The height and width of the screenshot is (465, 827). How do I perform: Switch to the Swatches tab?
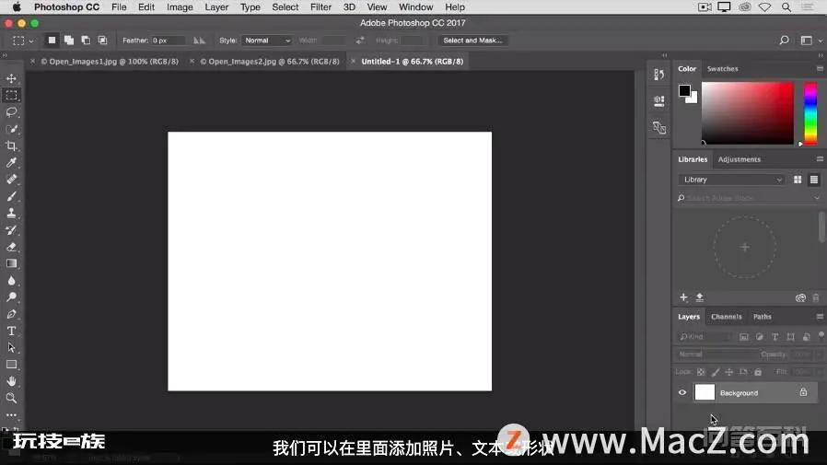pyautogui.click(x=722, y=68)
